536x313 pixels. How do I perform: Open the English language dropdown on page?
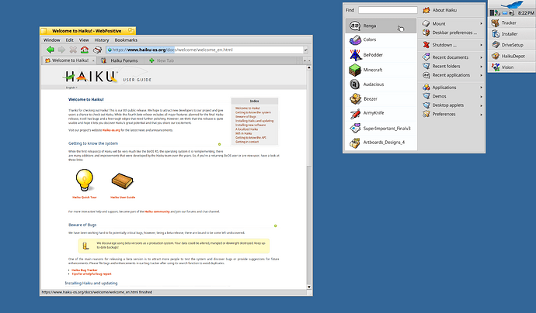click(x=71, y=88)
